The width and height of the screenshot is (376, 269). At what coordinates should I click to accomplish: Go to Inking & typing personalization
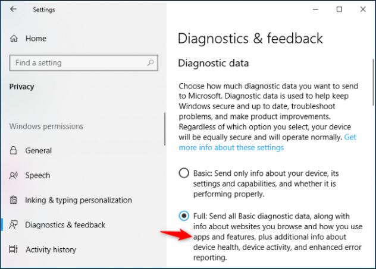(x=78, y=200)
